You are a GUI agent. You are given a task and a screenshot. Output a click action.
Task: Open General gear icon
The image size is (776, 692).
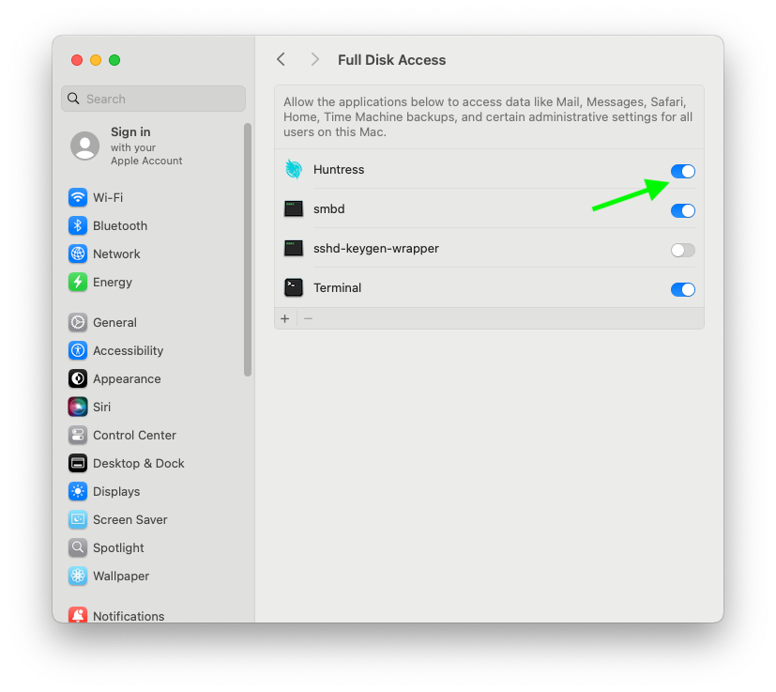[78, 322]
